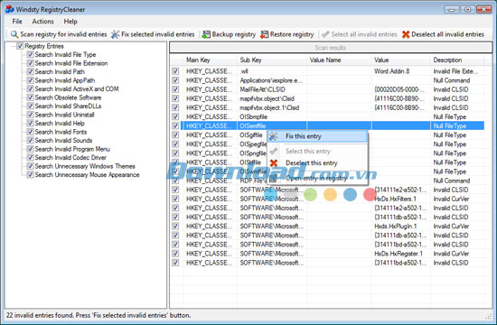Choose Deselect this entry in context menu
497x325 pixels.
pyautogui.click(x=317, y=163)
